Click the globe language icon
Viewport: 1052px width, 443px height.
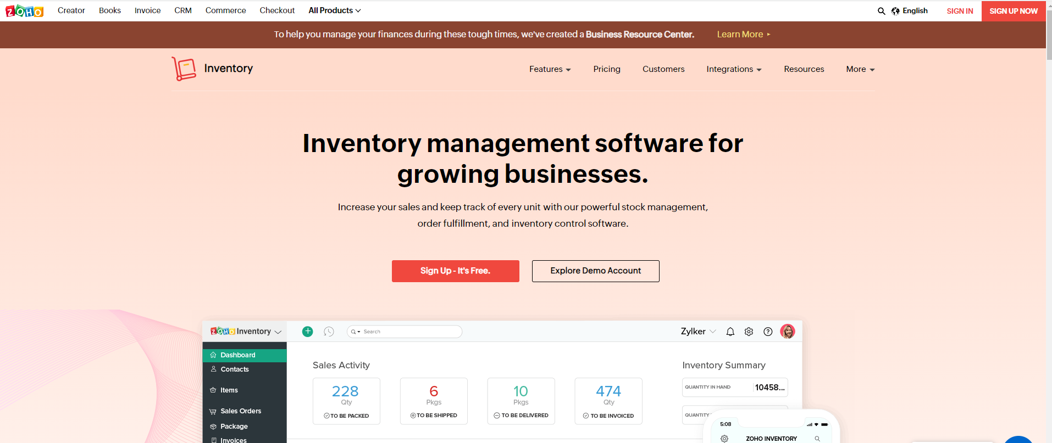pos(895,11)
